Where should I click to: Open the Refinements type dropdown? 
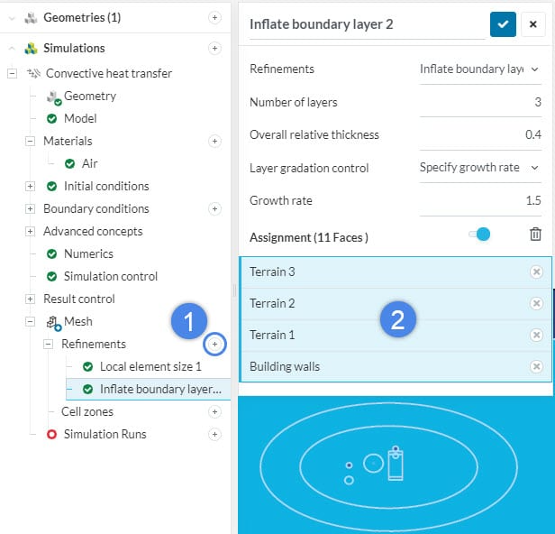pyautogui.click(x=479, y=69)
